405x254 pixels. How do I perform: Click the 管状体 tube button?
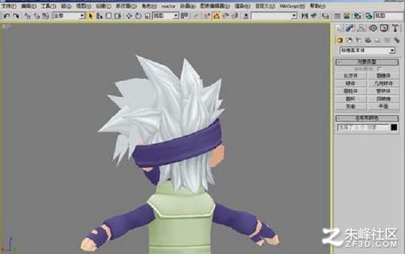(383, 91)
